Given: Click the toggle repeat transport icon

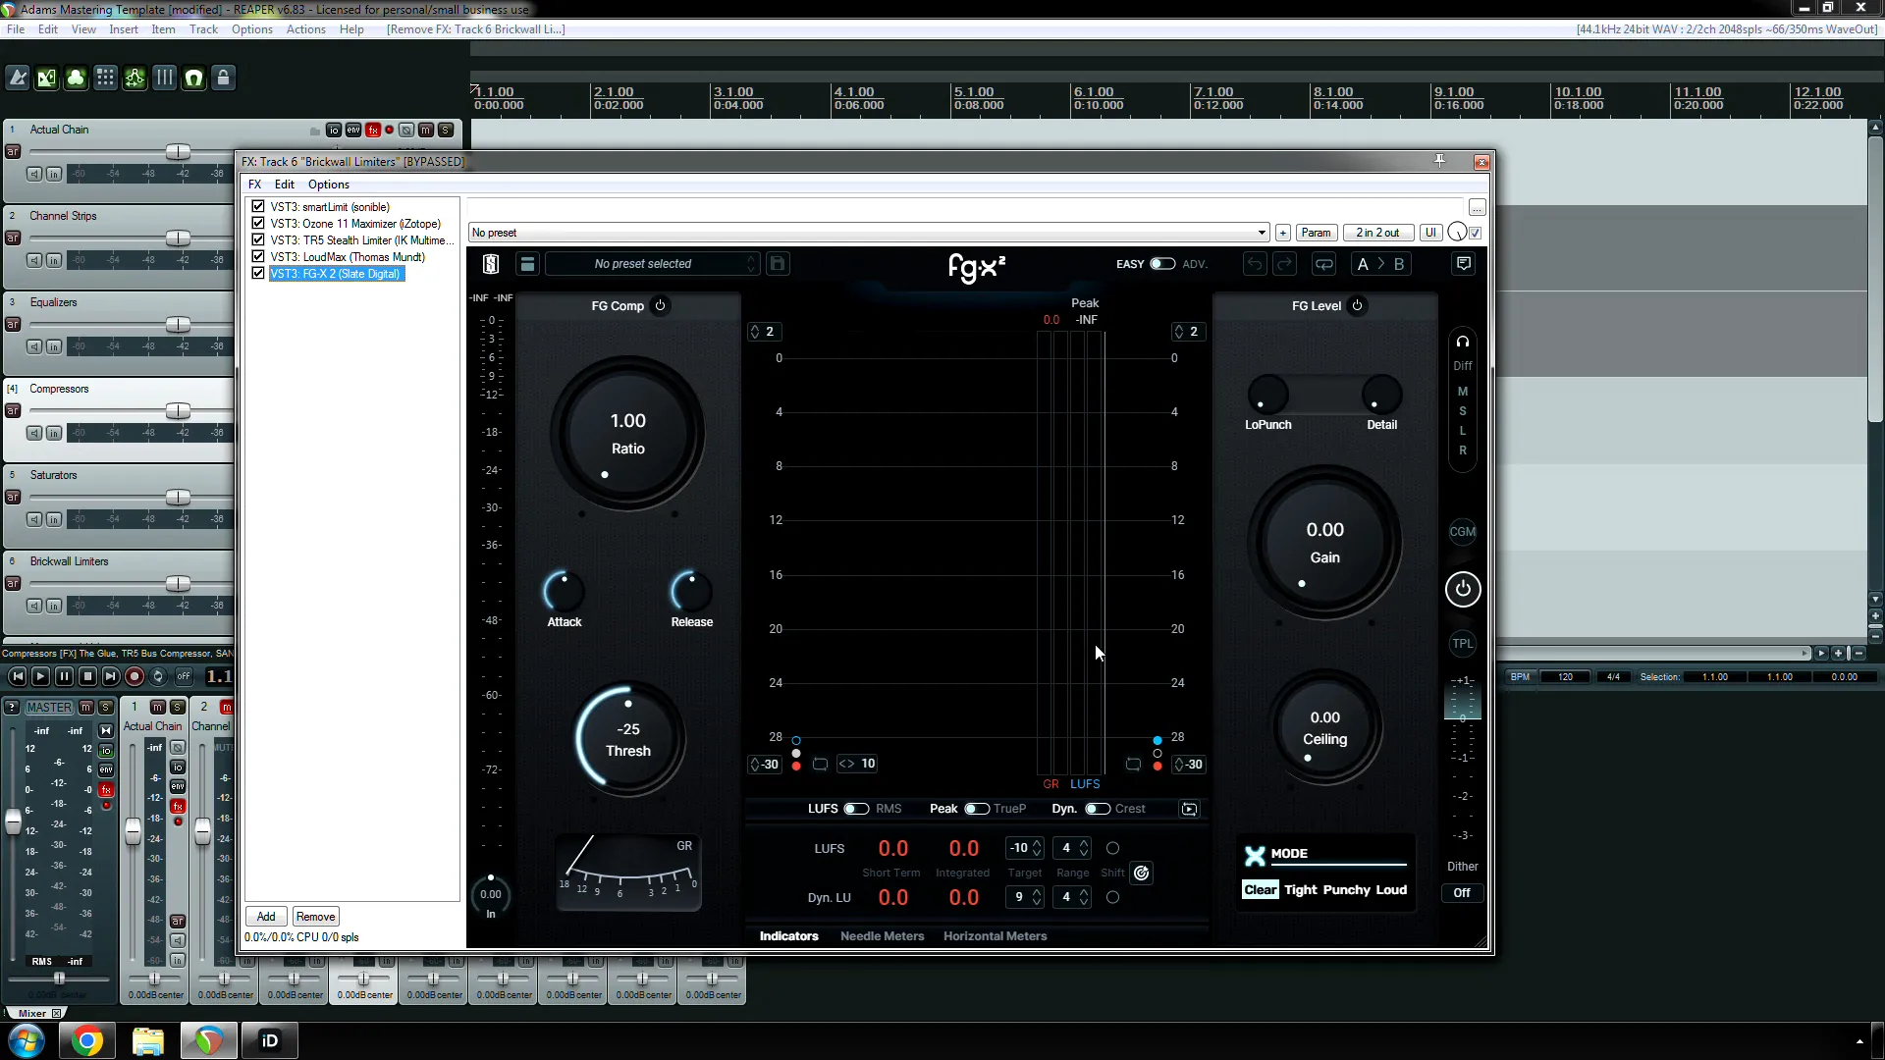Looking at the screenshot, I should pos(158,676).
